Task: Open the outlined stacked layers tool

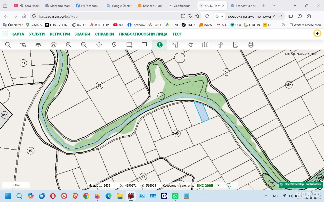Action: point(53,45)
